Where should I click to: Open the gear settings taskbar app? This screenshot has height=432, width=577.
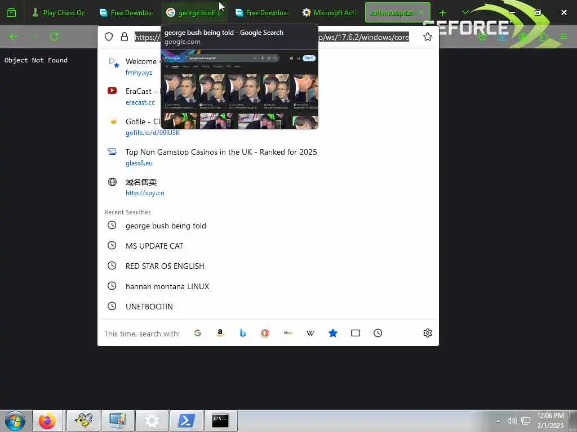(x=152, y=421)
